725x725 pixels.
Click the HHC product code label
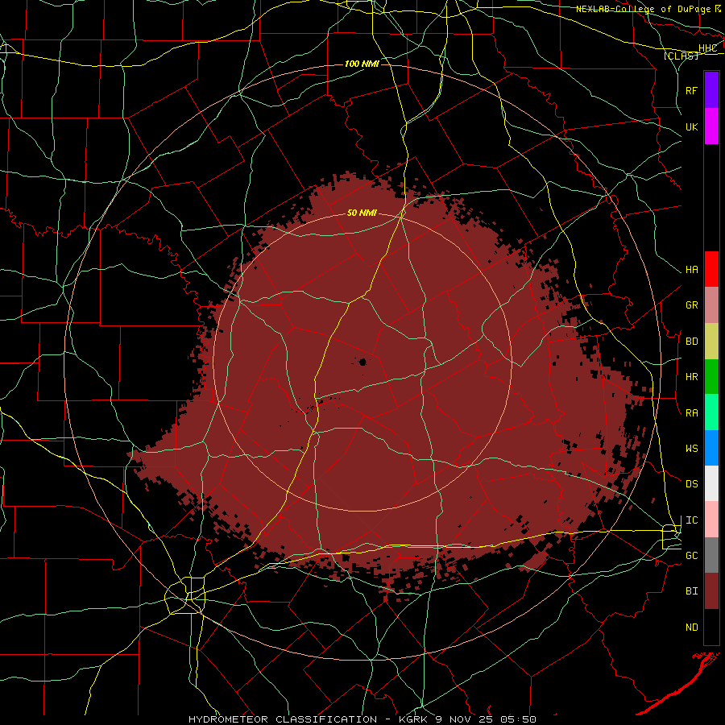[707, 48]
